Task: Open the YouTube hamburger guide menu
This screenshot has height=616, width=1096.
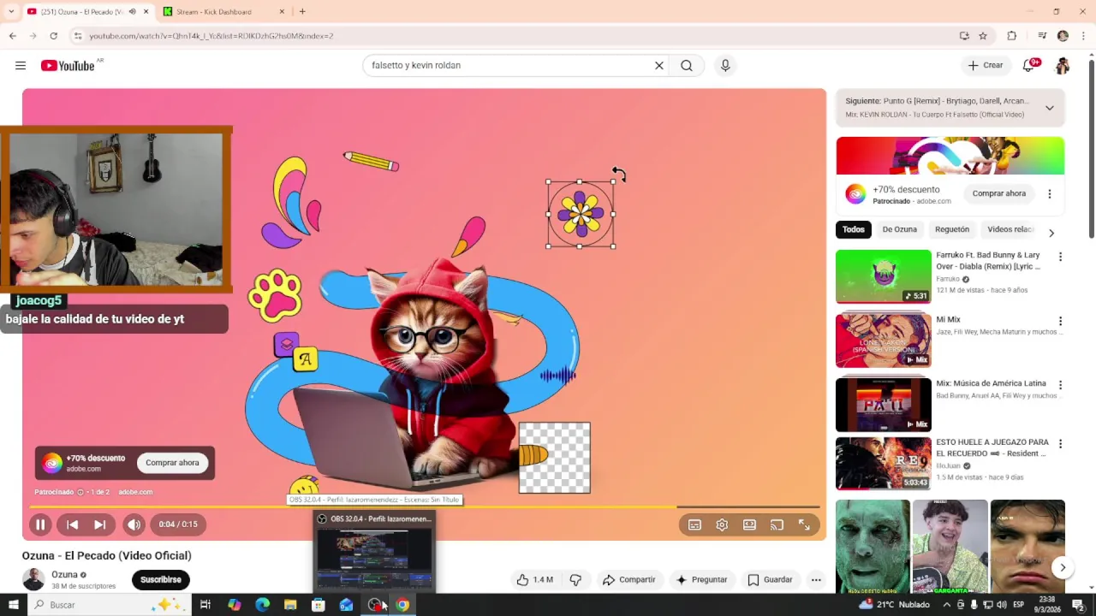Action: tap(21, 66)
